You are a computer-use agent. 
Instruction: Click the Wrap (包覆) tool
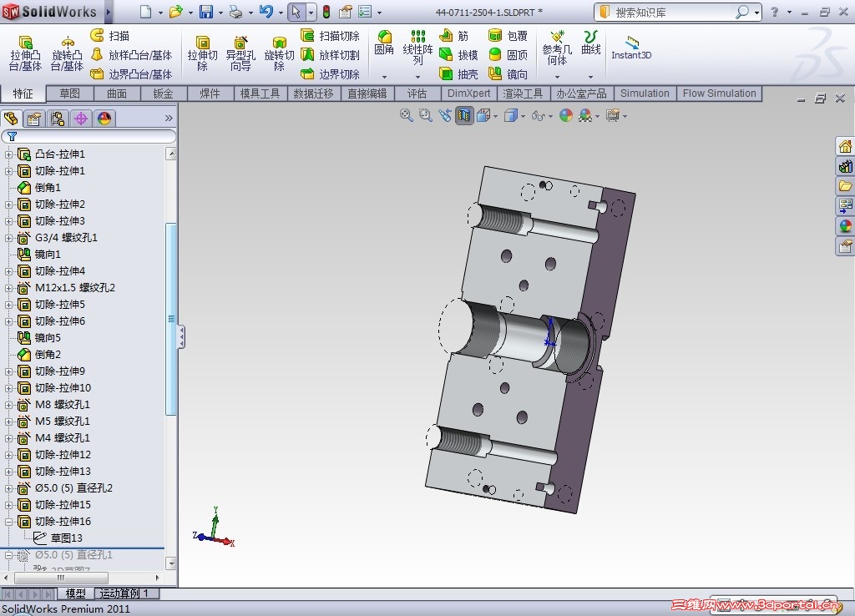pos(508,36)
